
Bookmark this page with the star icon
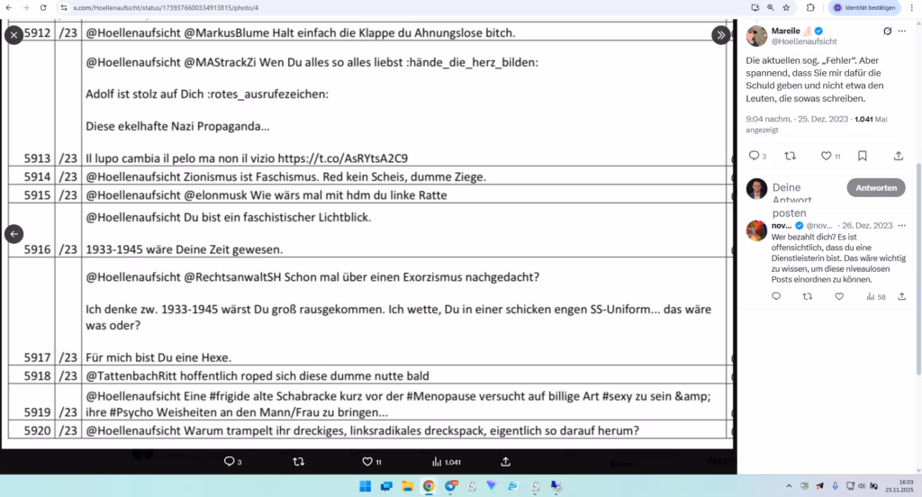[x=786, y=7]
